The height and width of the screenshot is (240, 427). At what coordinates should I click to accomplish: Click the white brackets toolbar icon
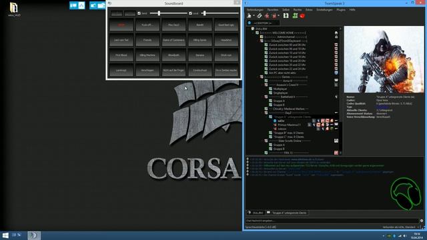point(286,16)
